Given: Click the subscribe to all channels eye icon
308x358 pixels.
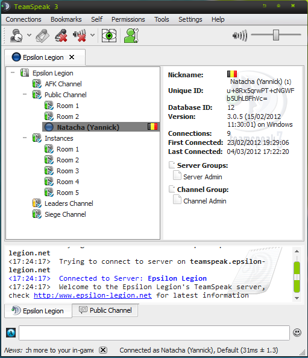Looking at the screenshot, I should pos(109,36).
